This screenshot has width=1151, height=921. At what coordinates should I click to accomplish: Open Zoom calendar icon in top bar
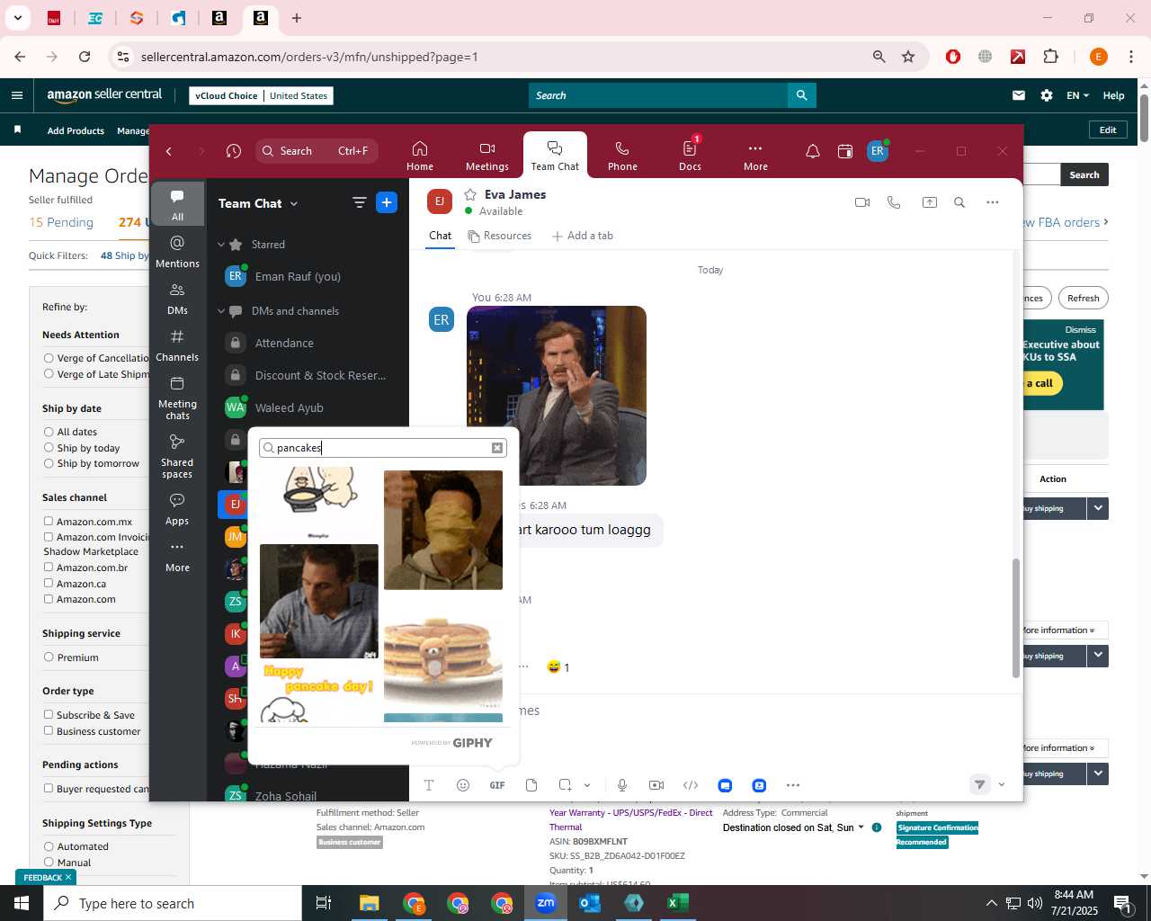(845, 151)
